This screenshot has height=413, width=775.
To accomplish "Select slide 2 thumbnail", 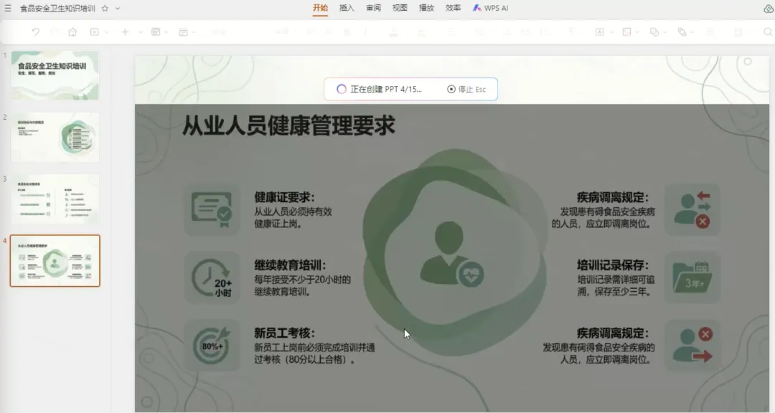I will pyautogui.click(x=55, y=137).
